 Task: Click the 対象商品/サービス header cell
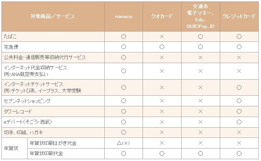pyautogui.click(x=53, y=16)
